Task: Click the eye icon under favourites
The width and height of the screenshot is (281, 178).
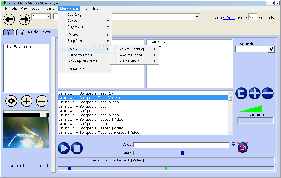Action: click(11, 101)
